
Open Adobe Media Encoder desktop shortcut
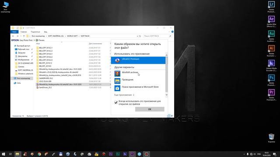click(x=271, y=66)
